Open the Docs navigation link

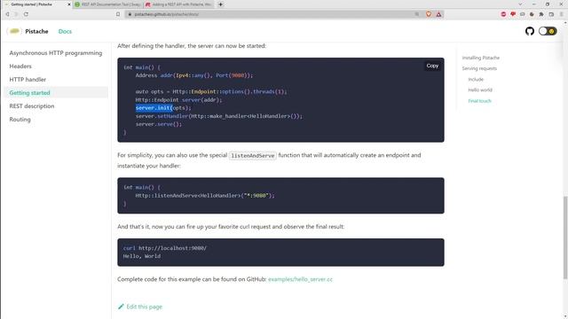(x=65, y=32)
